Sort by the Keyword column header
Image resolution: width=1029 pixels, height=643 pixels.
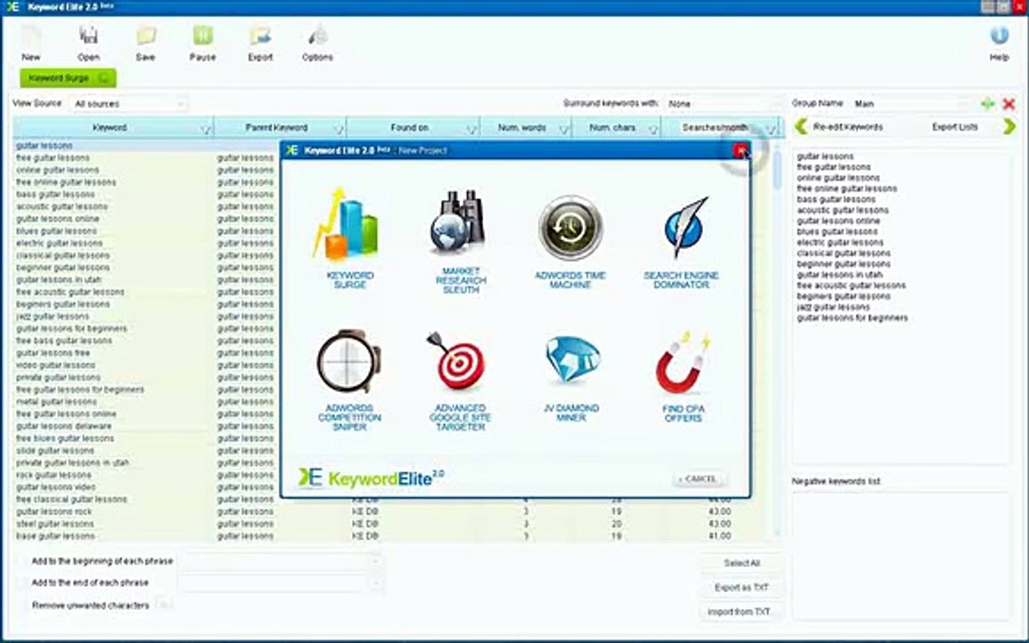(x=110, y=128)
